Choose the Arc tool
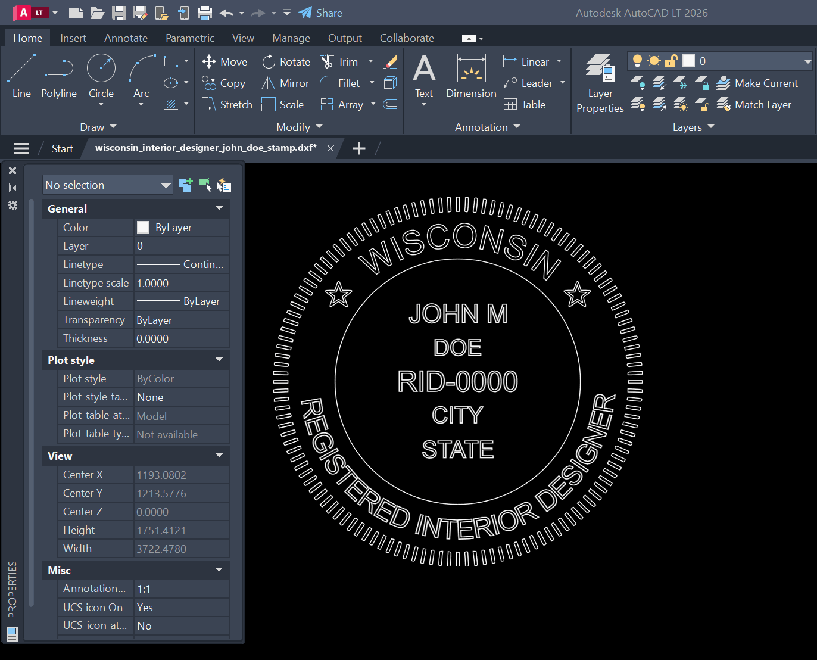 [x=141, y=76]
